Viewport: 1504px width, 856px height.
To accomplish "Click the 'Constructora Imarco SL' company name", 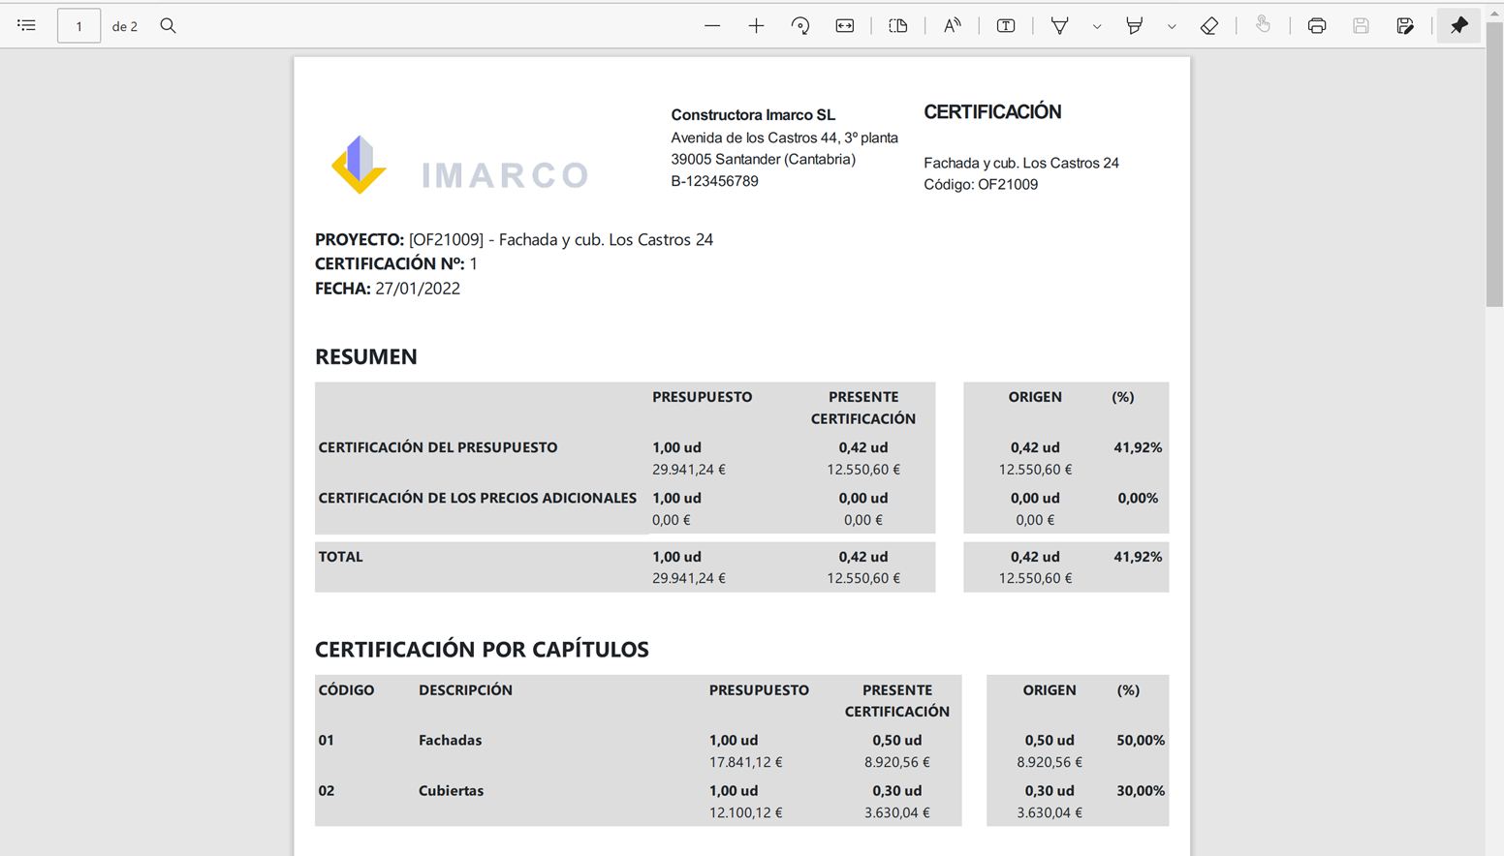I will 753,114.
